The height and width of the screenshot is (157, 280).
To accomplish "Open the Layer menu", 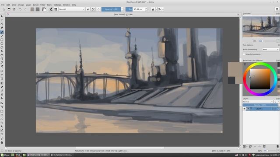I will coord(28,5).
